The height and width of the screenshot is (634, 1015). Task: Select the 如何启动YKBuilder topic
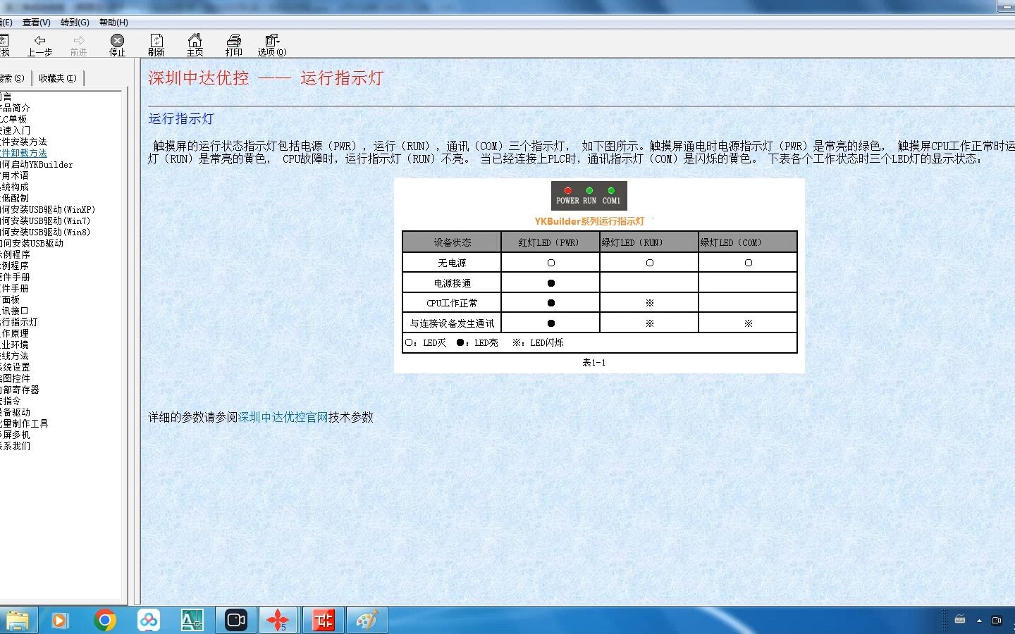click(x=36, y=164)
